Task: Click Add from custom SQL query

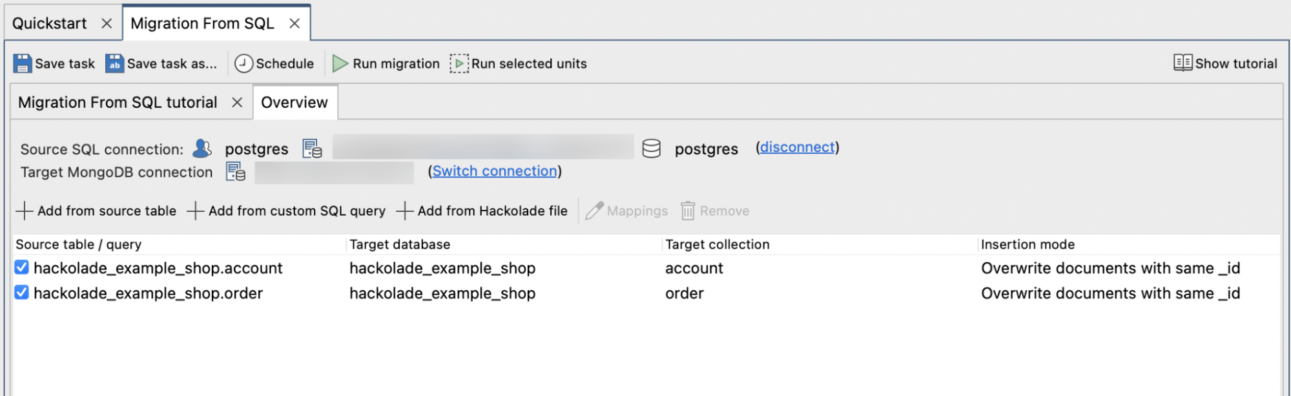Action: pos(297,210)
